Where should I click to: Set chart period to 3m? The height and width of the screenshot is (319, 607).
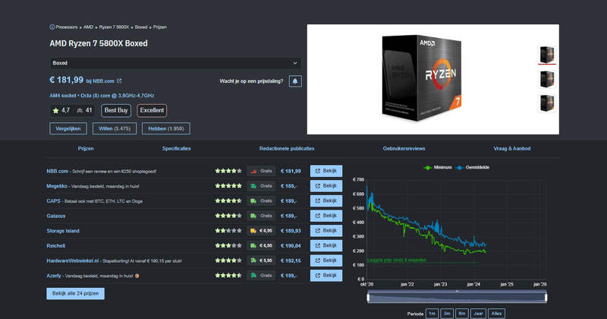(x=447, y=313)
